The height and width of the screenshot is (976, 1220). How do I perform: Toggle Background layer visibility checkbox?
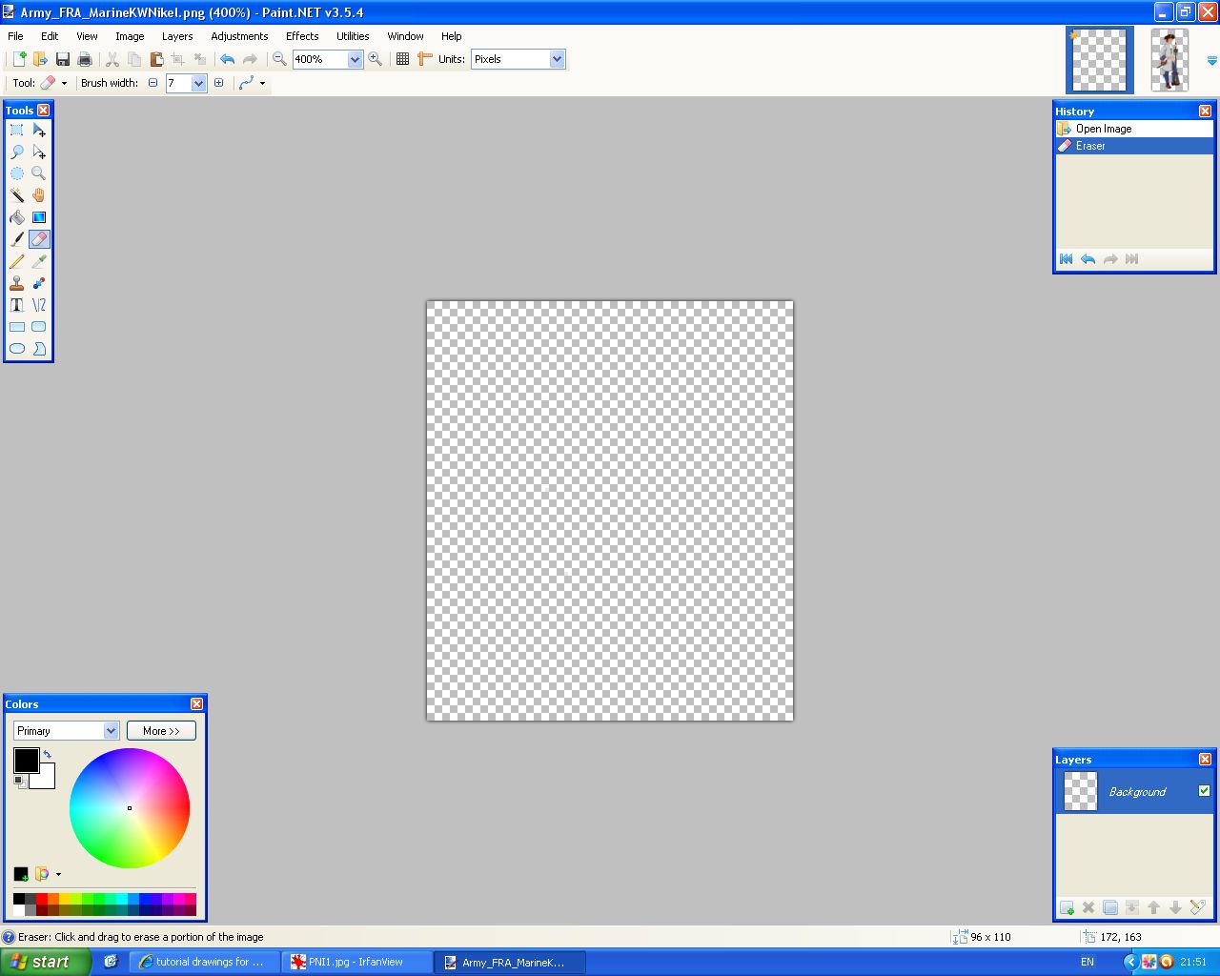click(1204, 791)
